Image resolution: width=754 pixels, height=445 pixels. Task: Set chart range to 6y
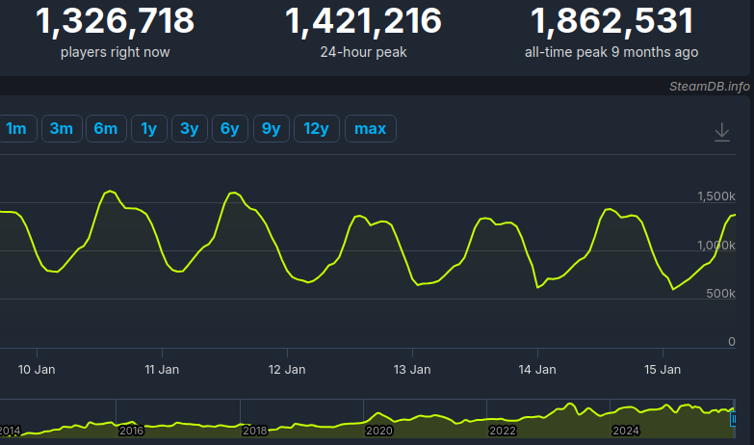(230, 128)
